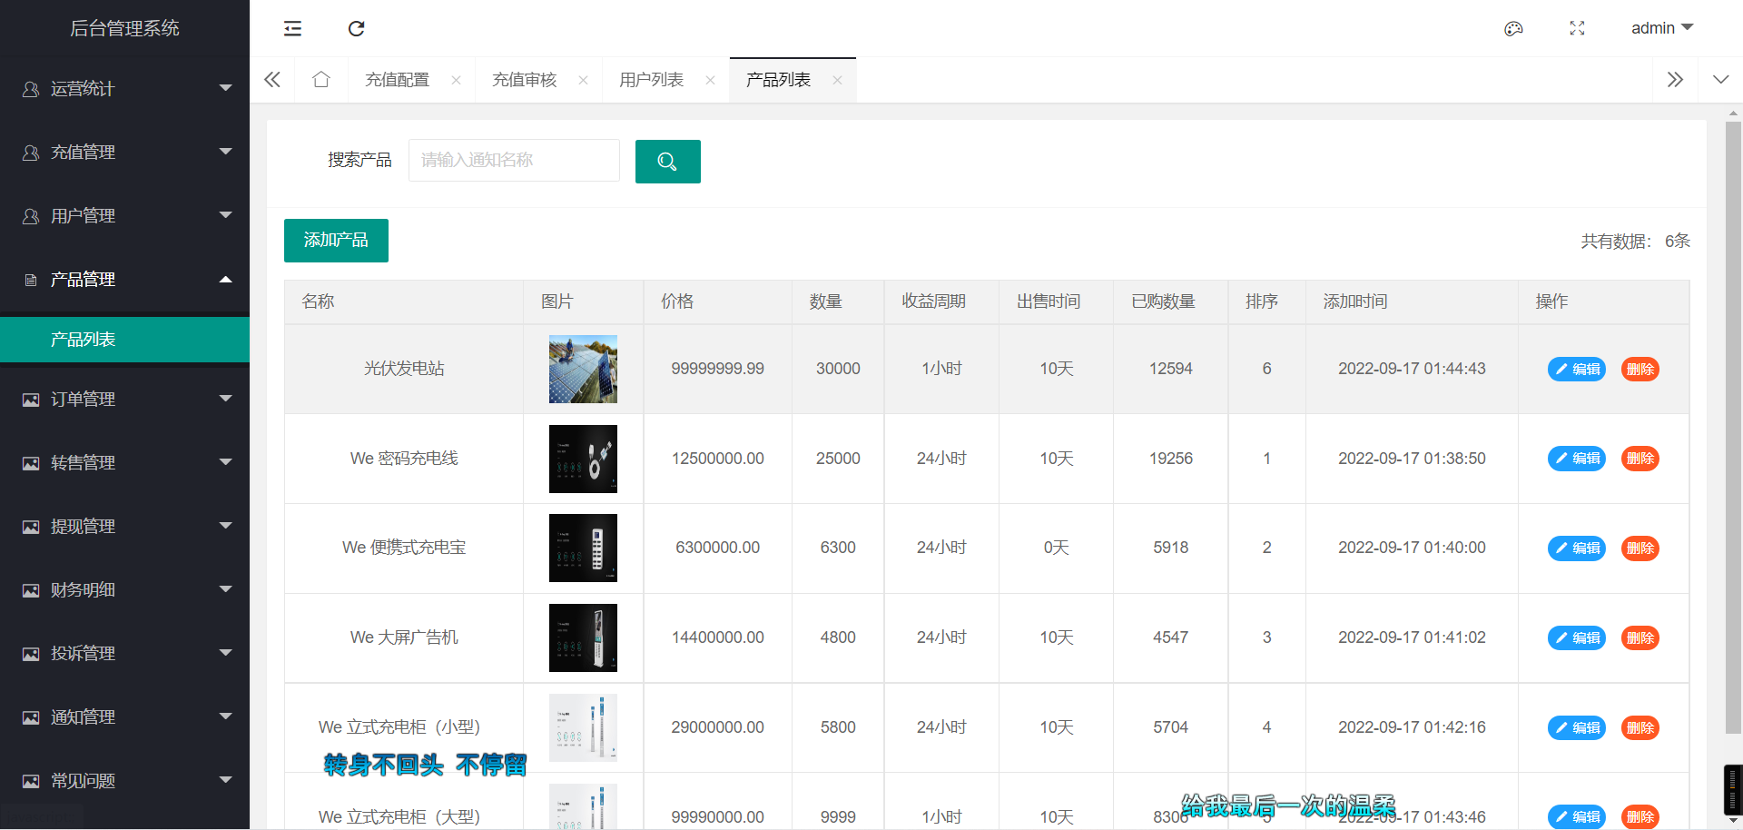This screenshot has width=1743, height=830.
Task: Click the refresh page icon
Action: 356,28
